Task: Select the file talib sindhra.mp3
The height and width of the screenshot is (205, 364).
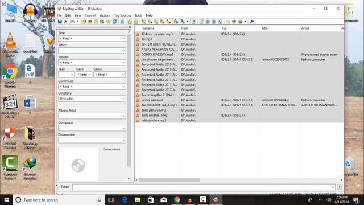Action: coord(154,120)
